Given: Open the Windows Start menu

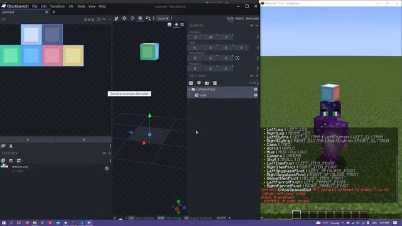Looking at the screenshot, I should pyautogui.click(x=4, y=223).
